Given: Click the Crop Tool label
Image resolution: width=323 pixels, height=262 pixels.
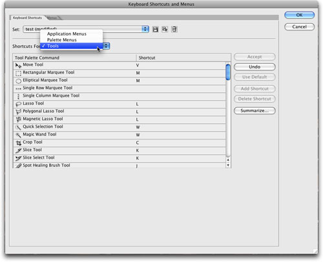Looking at the screenshot, I should (32, 142).
